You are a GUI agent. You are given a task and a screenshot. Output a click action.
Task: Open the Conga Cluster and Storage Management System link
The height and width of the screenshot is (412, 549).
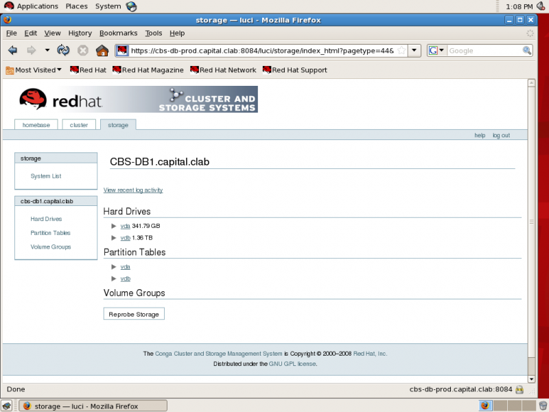(218, 354)
